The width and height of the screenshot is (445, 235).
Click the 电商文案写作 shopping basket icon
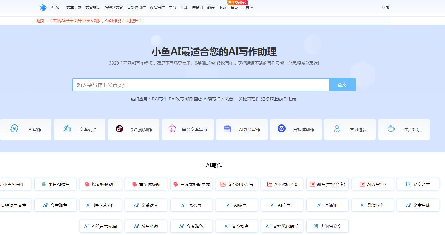[x=172, y=129]
